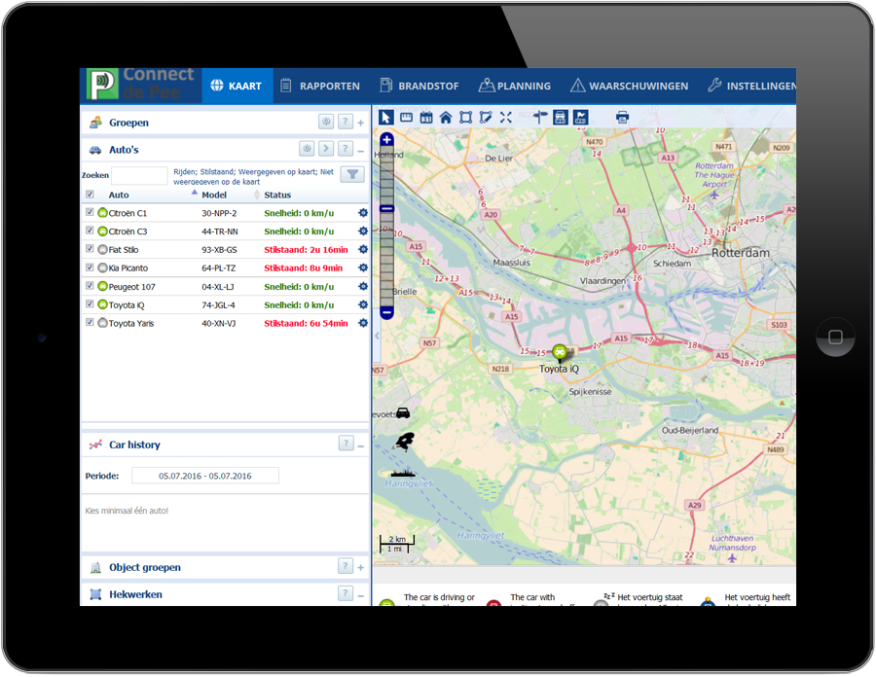Open the INSTELLINGEN tab
The height and width of the screenshot is (677, 876).
pos(751,86)
